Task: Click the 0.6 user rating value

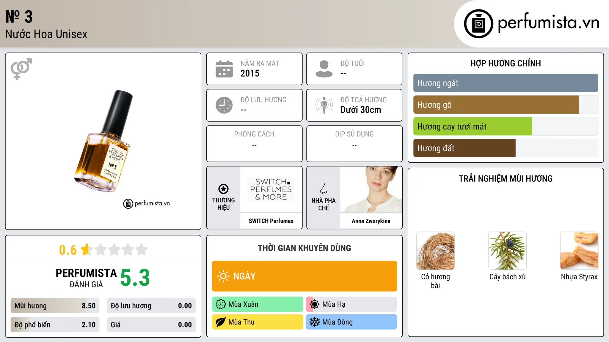Action: pyautogui.click(x=68, y=250)
